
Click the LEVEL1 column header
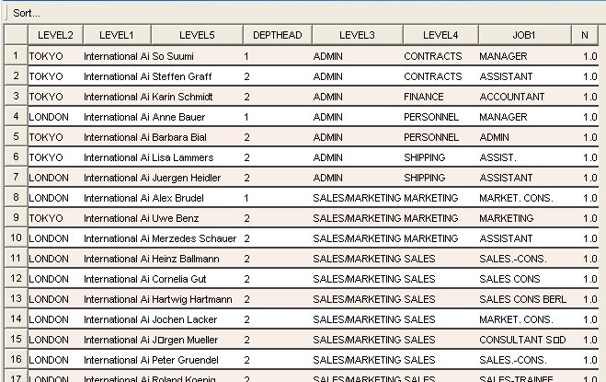click(x=117, y=35)
